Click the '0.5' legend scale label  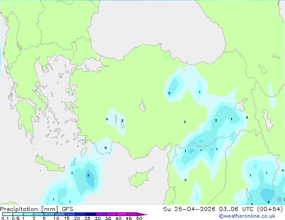(x=16, y=218)
